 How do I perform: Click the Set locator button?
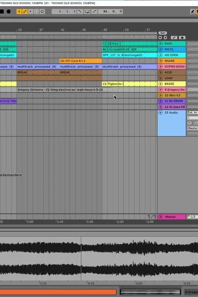pyautogui.click(x=163, y=33)
